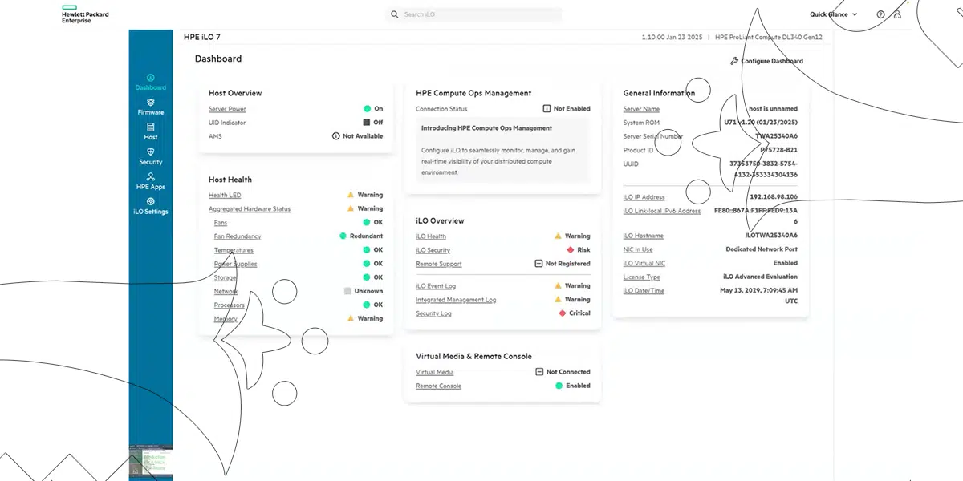Open the Server Power link
This screenshot has height=481, width=963.
[x=227, y=109]
